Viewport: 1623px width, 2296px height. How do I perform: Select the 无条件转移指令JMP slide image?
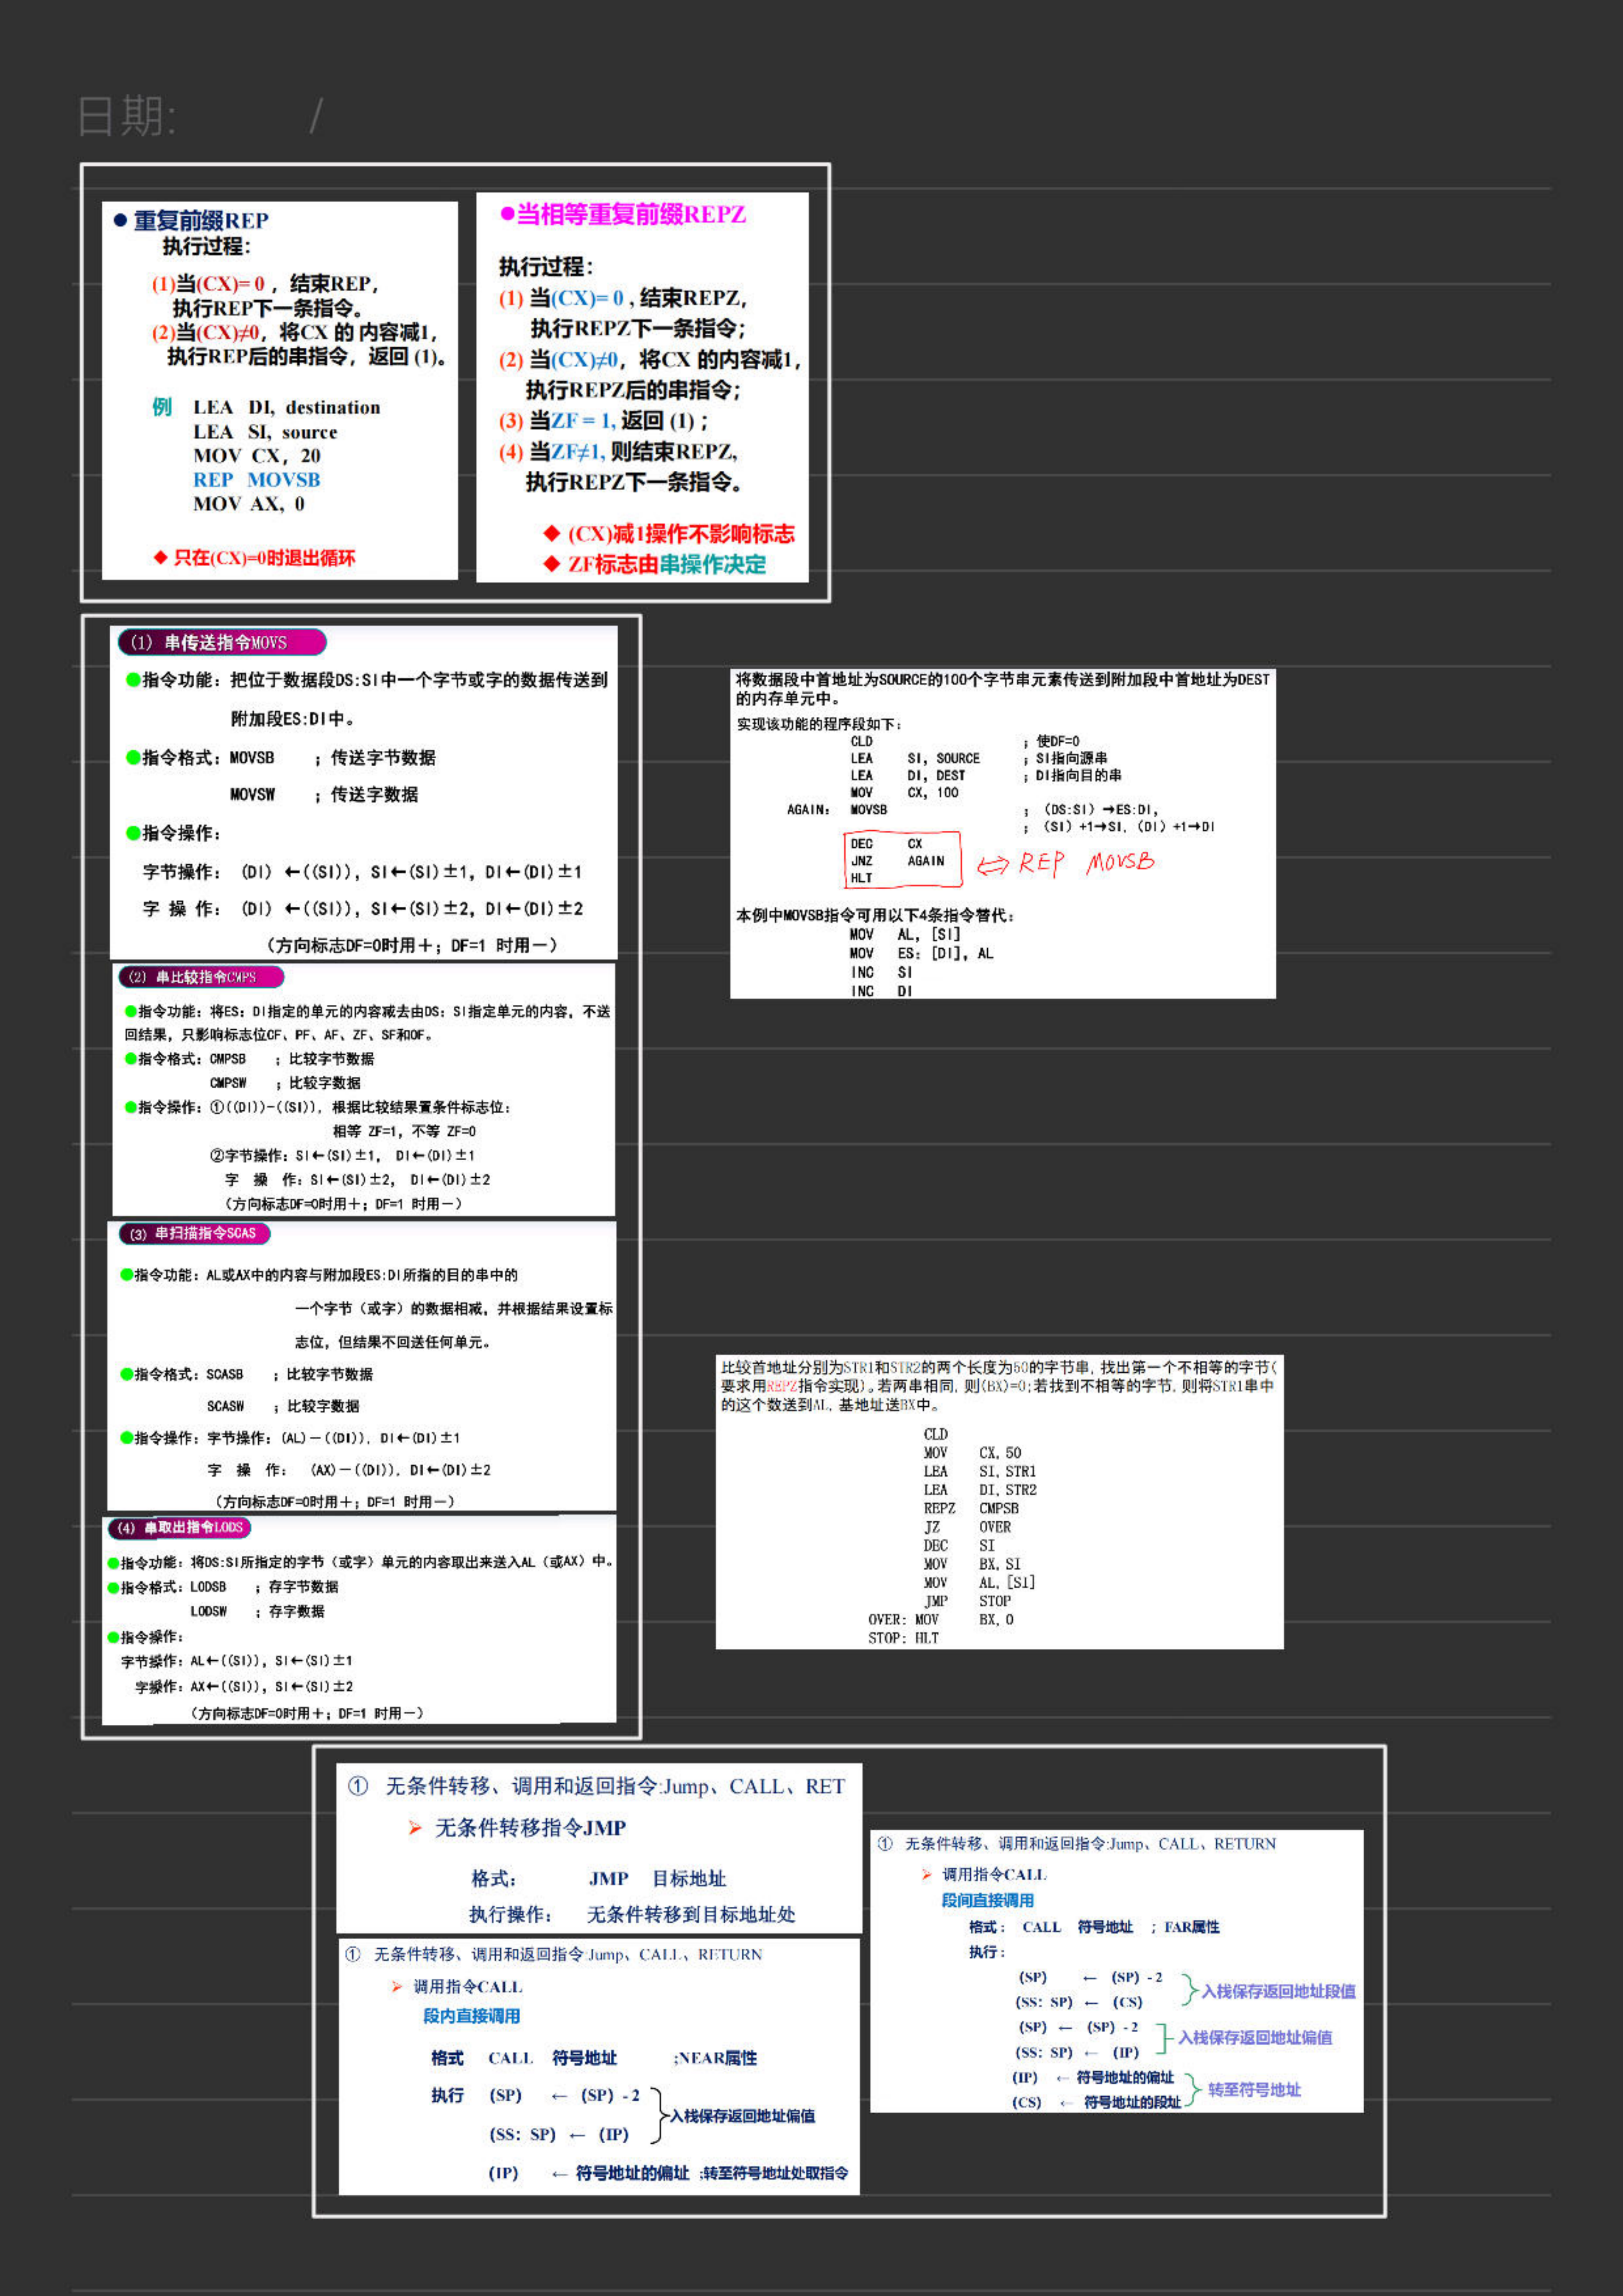[599, 1848]
